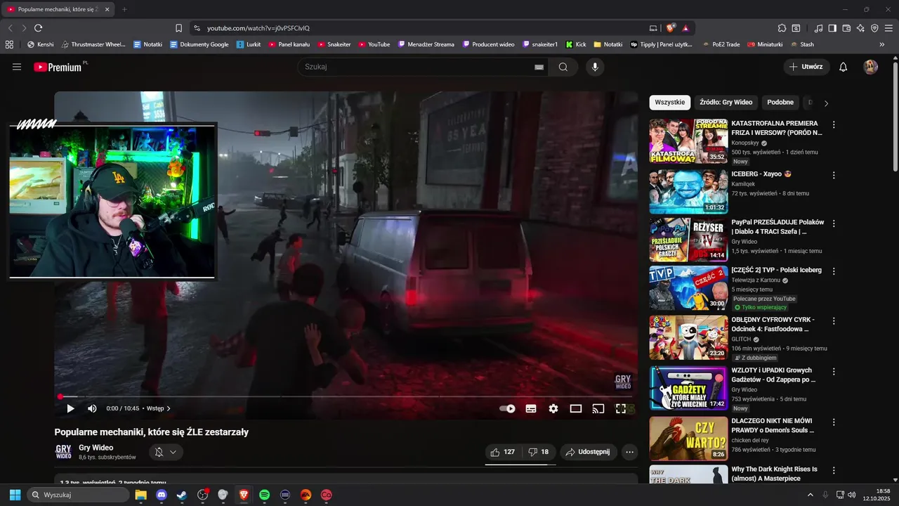
Task: Open options for ICEBERG - Xayoo video
Action: point(834,175)
